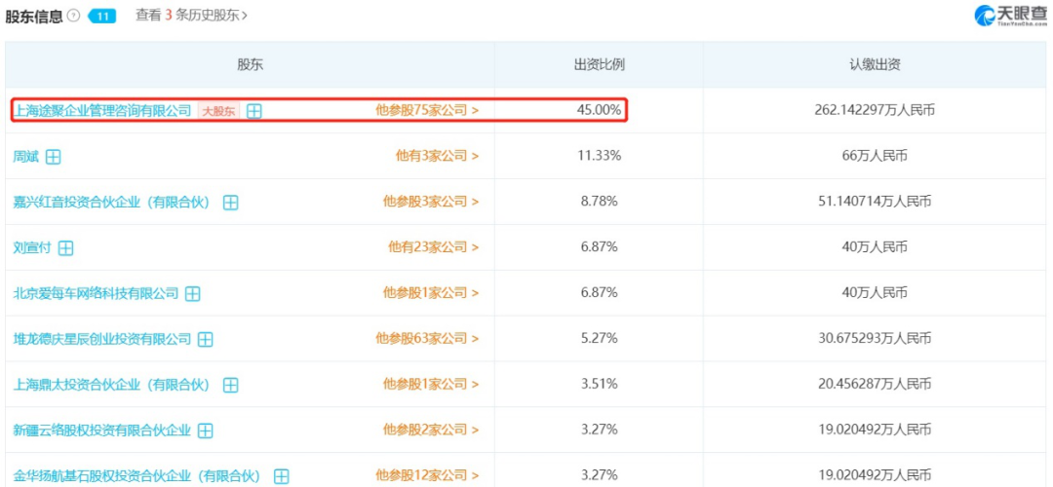Open 他参股2家公司 link
Screen dimensions: 1053x487
(431, 430)
